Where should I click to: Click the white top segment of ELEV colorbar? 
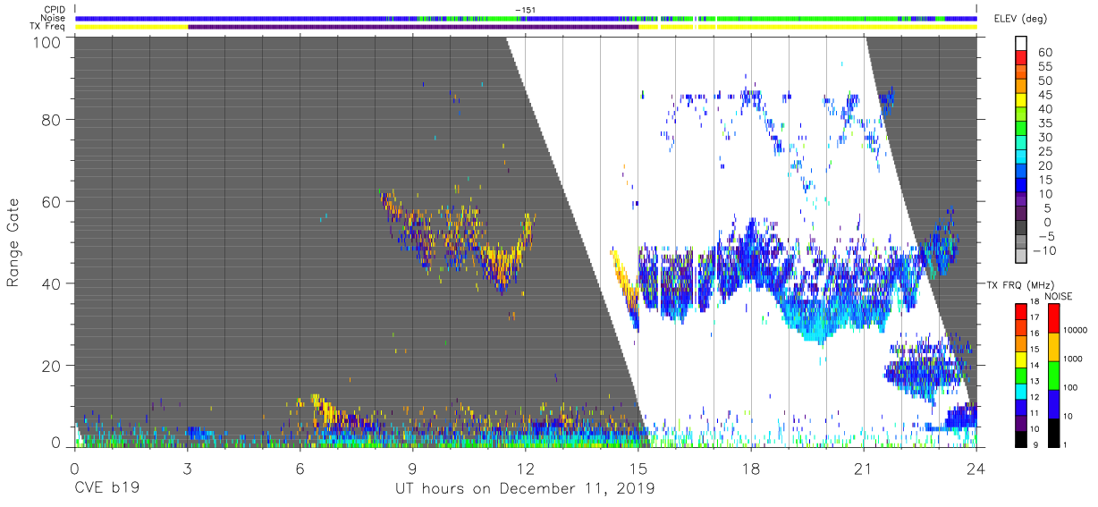[1021, 43]
